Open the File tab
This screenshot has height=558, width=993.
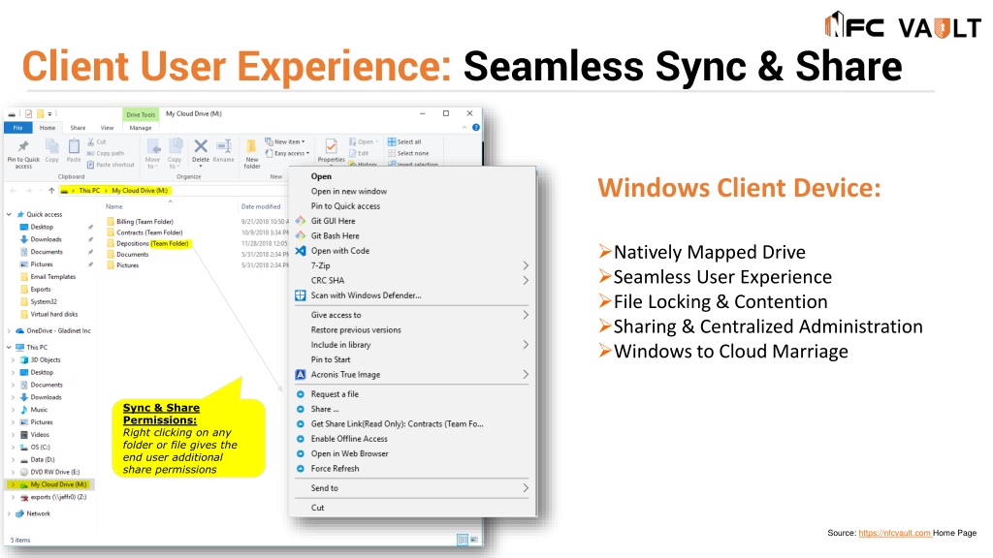17,128
